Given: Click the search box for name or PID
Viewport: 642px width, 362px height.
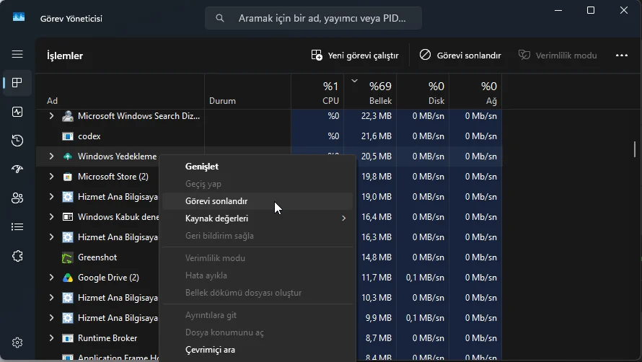Looking at the screenshot, I should 313,18.
